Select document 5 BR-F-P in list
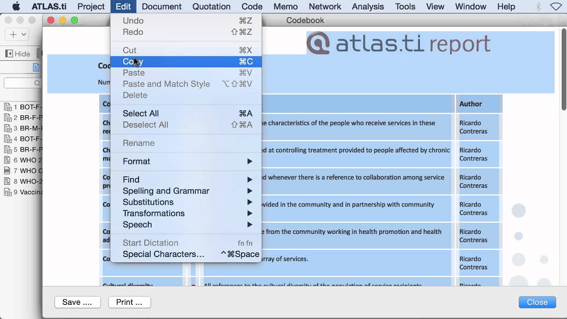This screenshot has width=567, height=319. coord(23,149)
